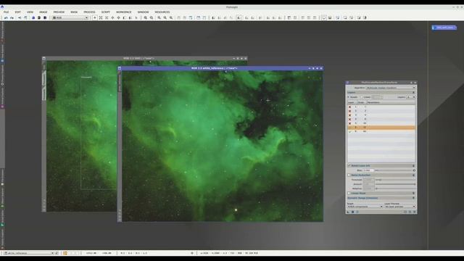
Task: Adjust the Noise Reduction Adaptive slider
Action: [x=395, y=188]
